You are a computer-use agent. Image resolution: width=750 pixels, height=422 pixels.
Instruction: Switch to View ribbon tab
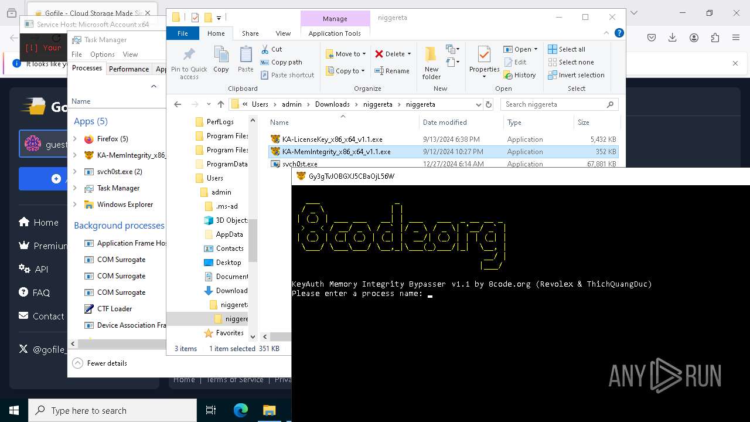coord(283,33)
